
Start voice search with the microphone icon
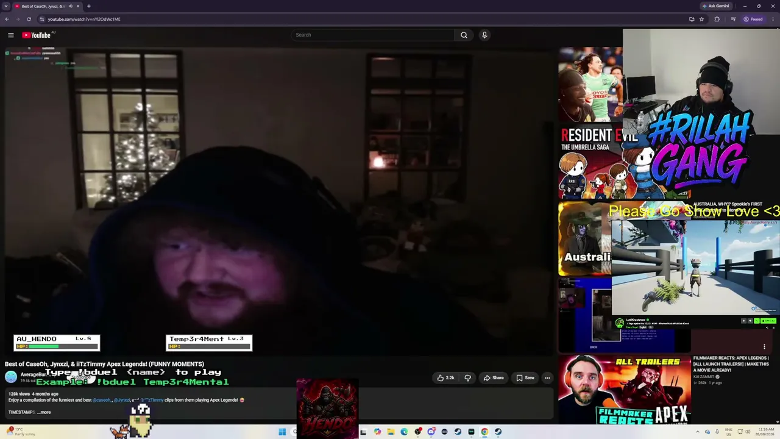(x=484, y=35)
